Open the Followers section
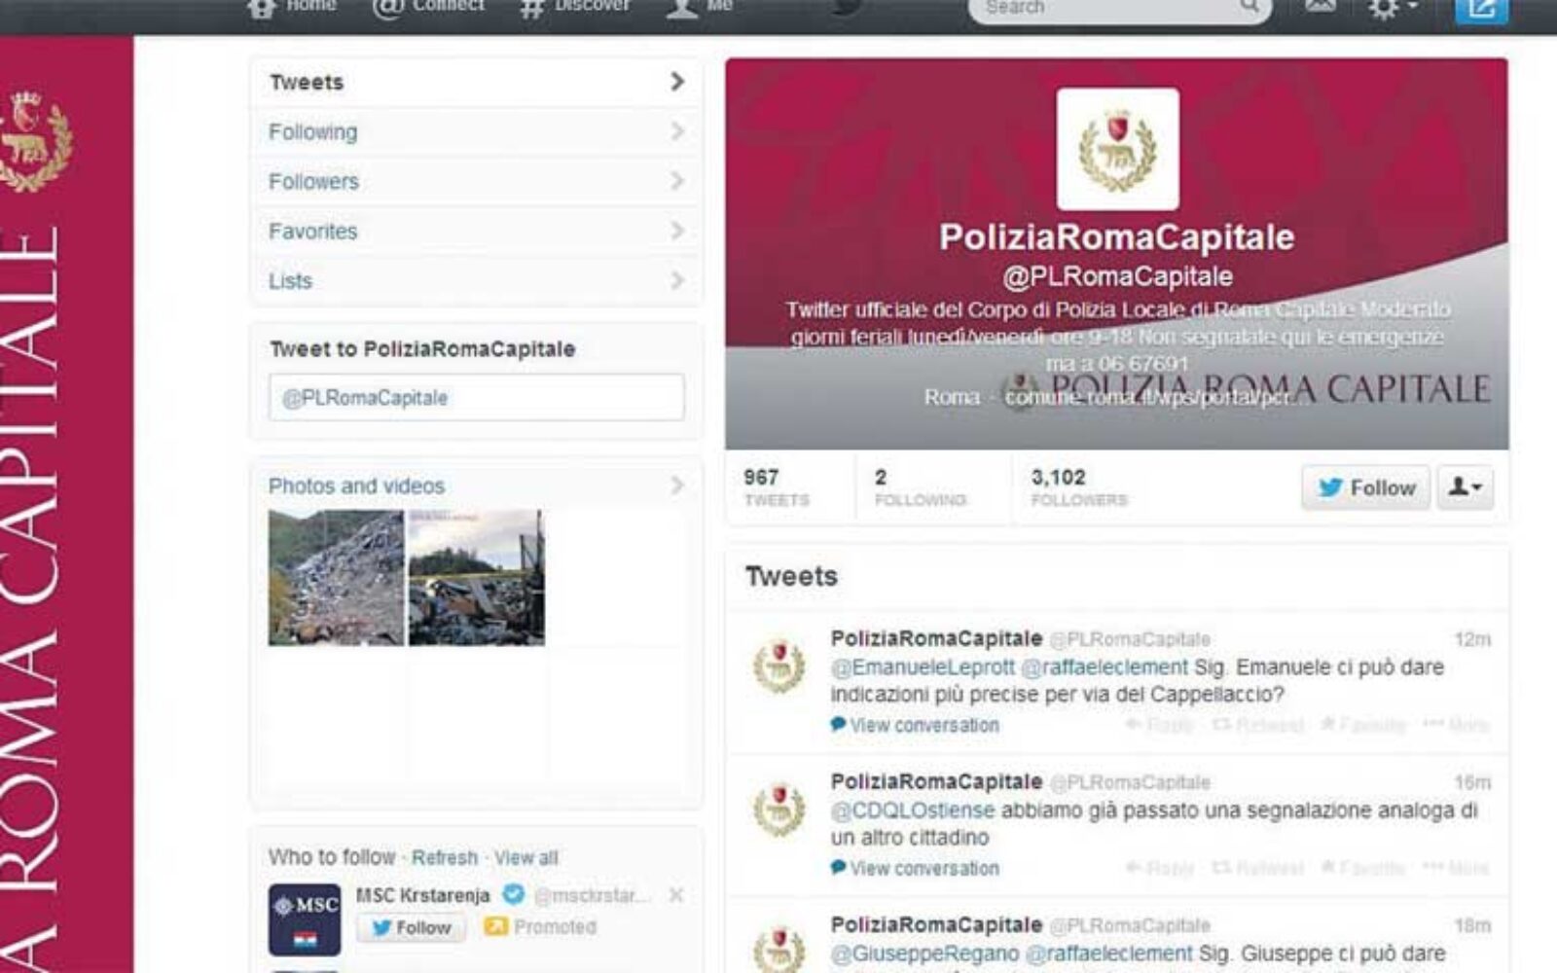 [476, 181]
